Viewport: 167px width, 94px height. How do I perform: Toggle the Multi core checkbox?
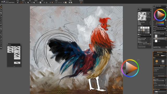coord(154,69)
